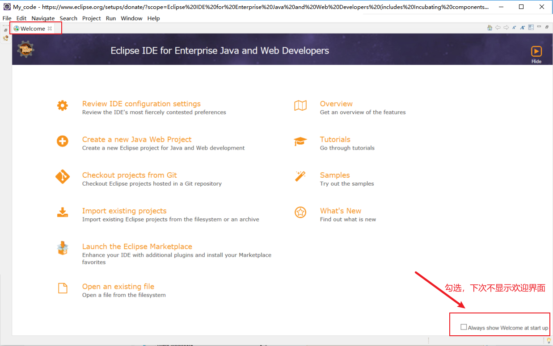Open Import existing projects link
The image size is (553, 346).
click(x=124, y=211)
